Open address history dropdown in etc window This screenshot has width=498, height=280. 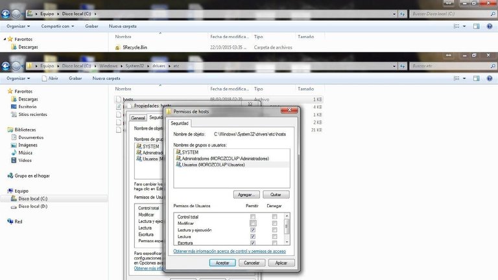click(x=394, y=66)
